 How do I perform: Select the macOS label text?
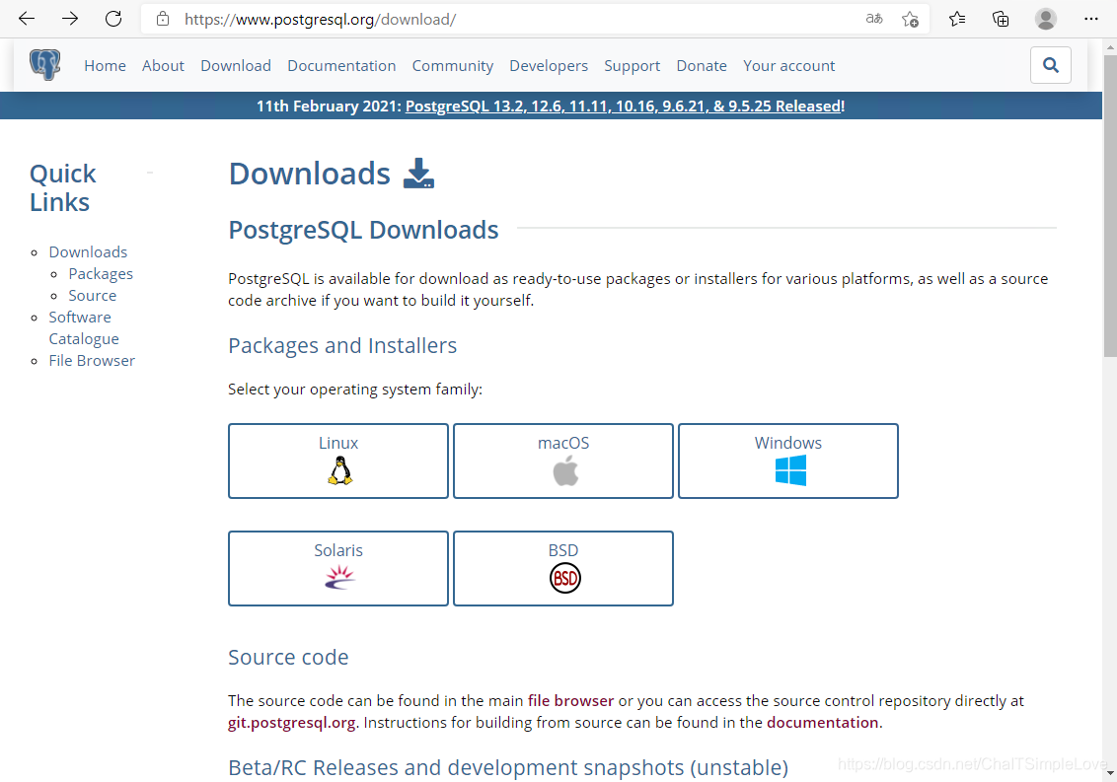click(563, 443)
